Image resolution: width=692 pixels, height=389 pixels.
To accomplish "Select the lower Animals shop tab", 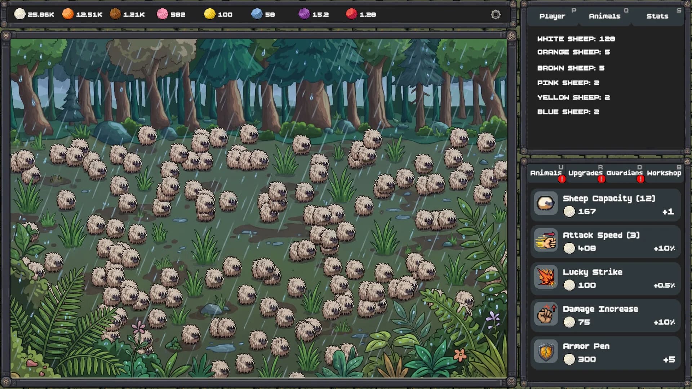I will tap(546, 173).
